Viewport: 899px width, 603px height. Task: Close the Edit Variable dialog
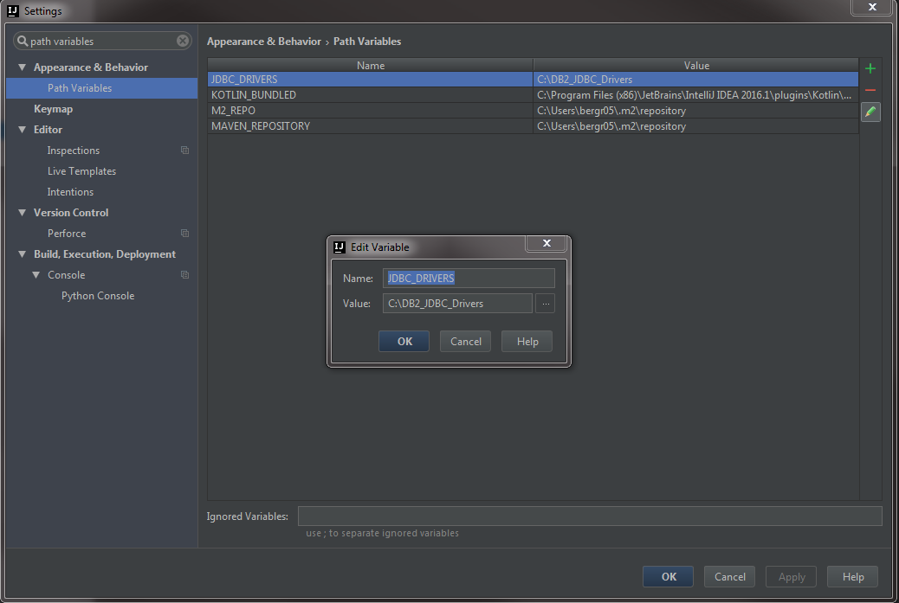(x=547, y=245)
